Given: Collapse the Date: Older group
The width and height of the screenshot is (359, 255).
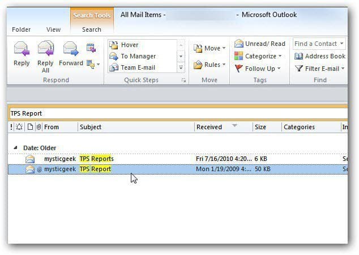Looking at the screenshot, I should [15, 148].
